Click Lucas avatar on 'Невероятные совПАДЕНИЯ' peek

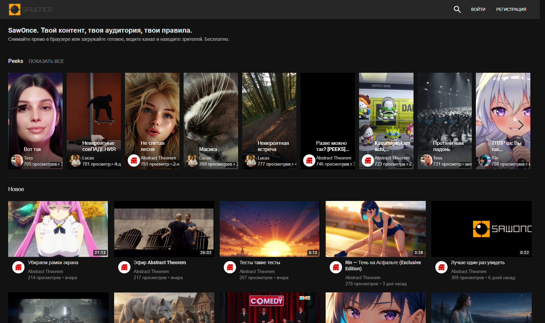(x=76, y=160)
